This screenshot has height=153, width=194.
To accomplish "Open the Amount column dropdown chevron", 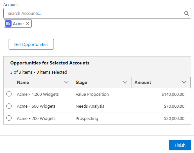I will 184,82.
